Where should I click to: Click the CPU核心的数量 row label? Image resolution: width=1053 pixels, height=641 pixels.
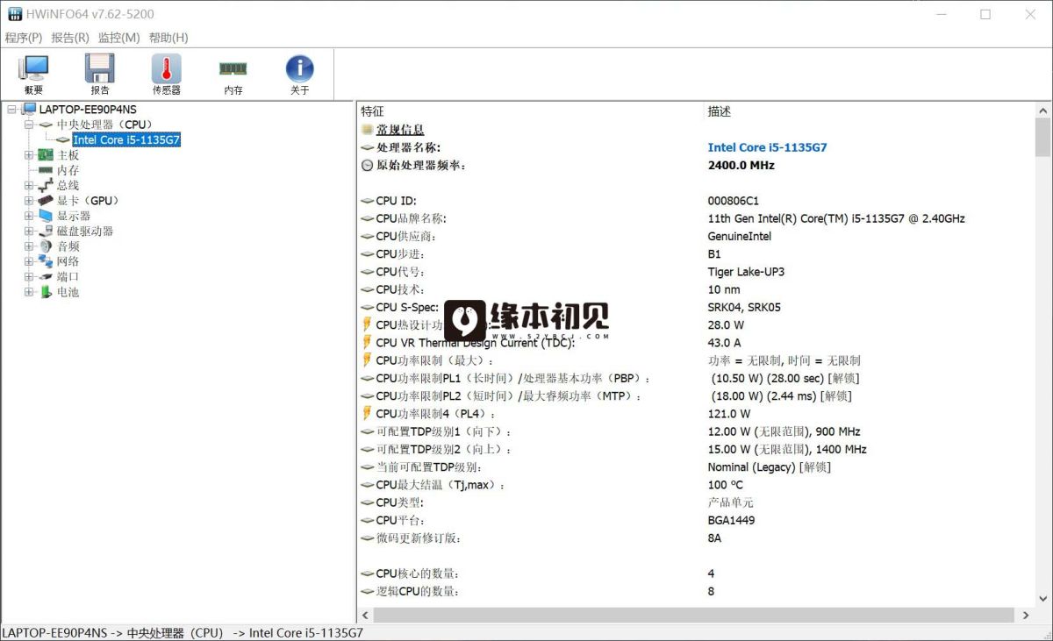click(x=416, y=573)
